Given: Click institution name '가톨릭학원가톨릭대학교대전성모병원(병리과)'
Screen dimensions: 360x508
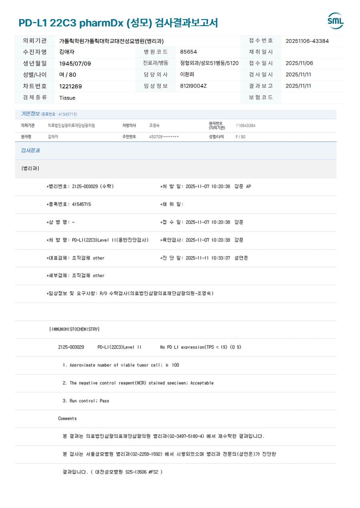Looking at the screenshot, I should 111,41.
